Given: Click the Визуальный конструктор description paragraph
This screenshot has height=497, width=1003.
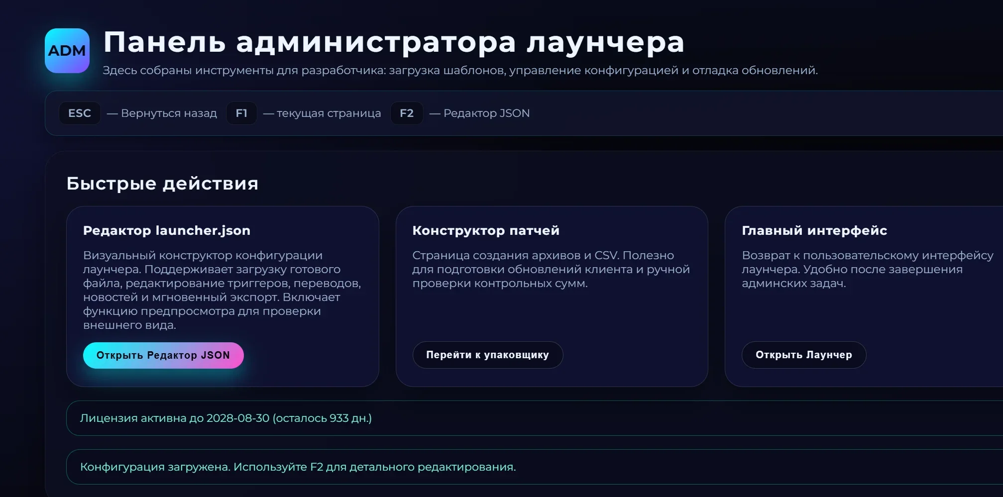Looking at the screenshot, I should point(222,290).
